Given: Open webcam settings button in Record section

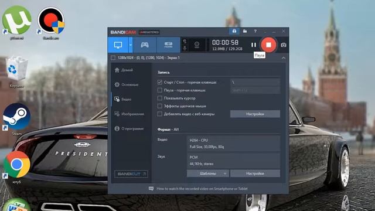Looking at the screenshot, I should pyautogui.click(x=255, y=114).
